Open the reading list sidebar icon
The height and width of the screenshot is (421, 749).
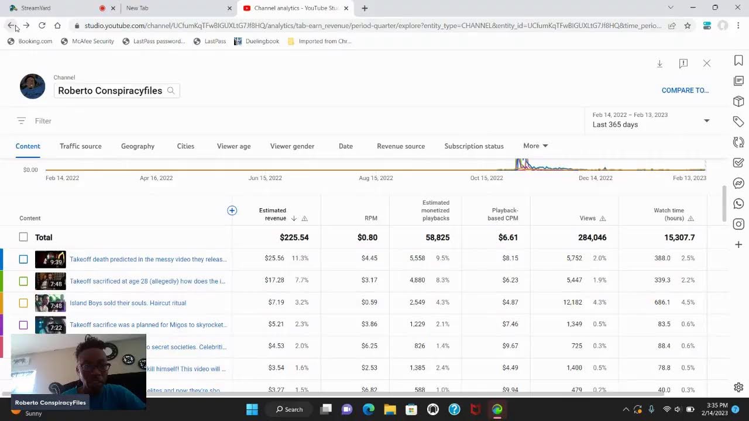[738, 81]
